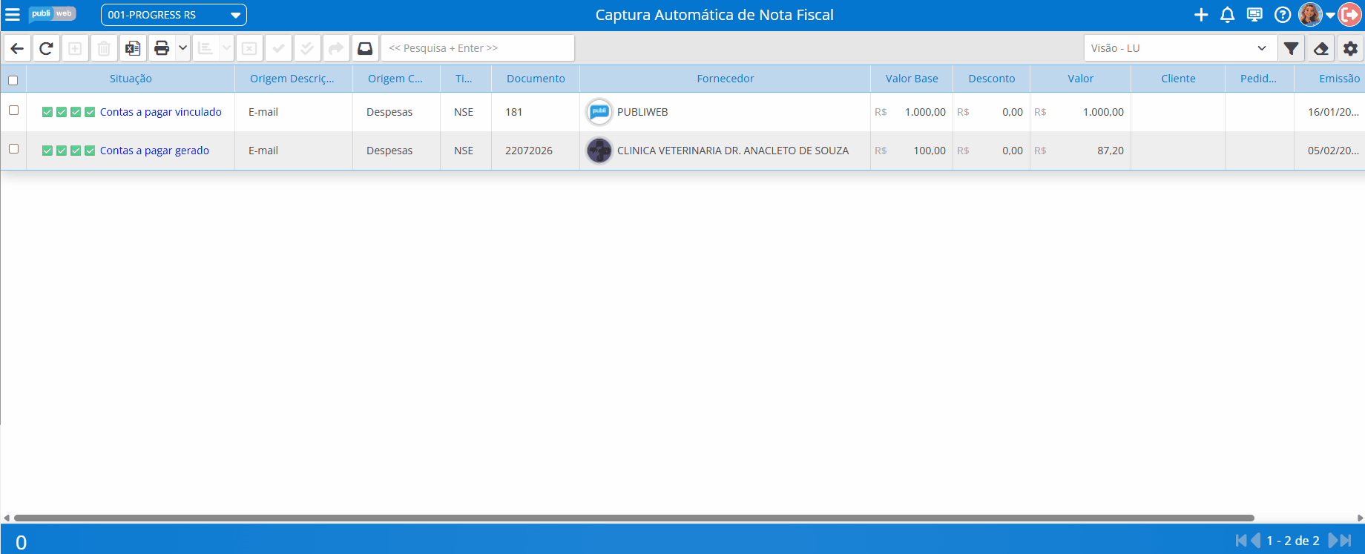This screenshot has height=554, width=1365.
Task: Export the list to Excel
Action: (133, 48)
